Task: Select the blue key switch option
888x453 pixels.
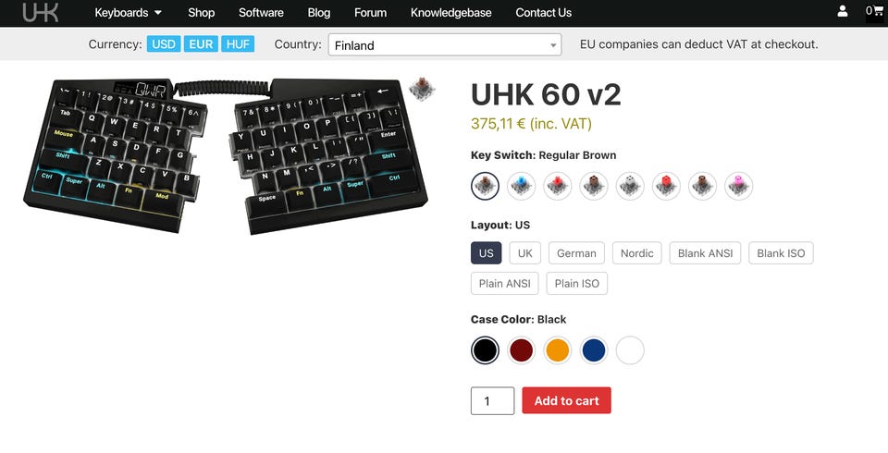Action: (x=521, y=186)
